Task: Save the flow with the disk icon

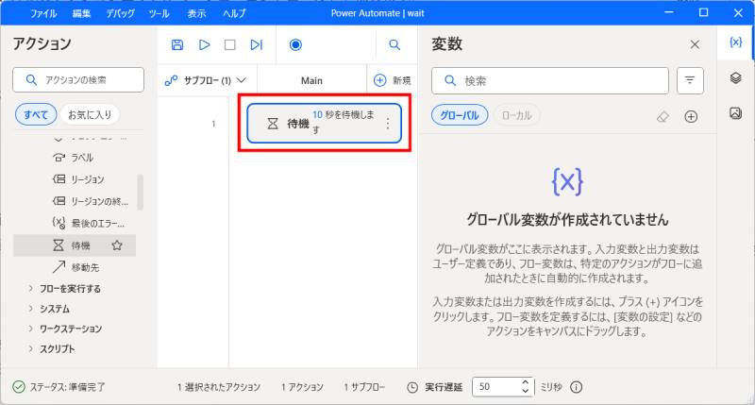Action: click(x=177, y=44)
